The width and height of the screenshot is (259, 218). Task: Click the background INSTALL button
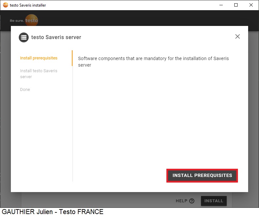coord(214,201)
